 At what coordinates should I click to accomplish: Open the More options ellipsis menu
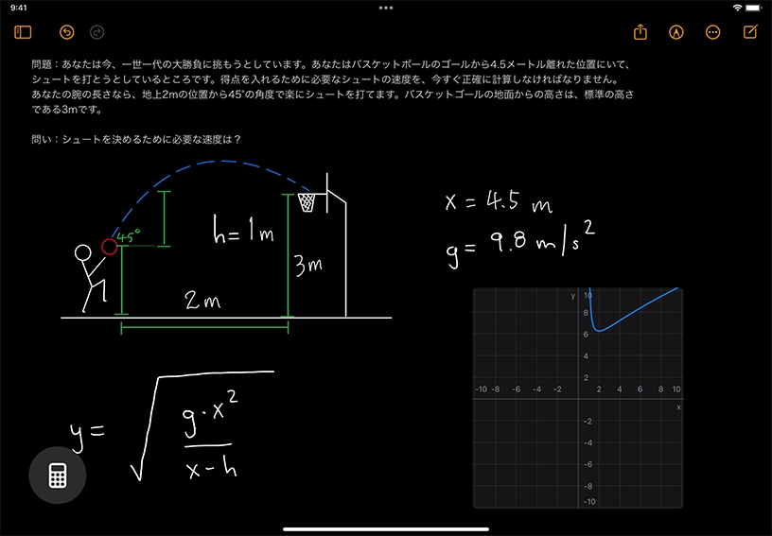point(713,32)
